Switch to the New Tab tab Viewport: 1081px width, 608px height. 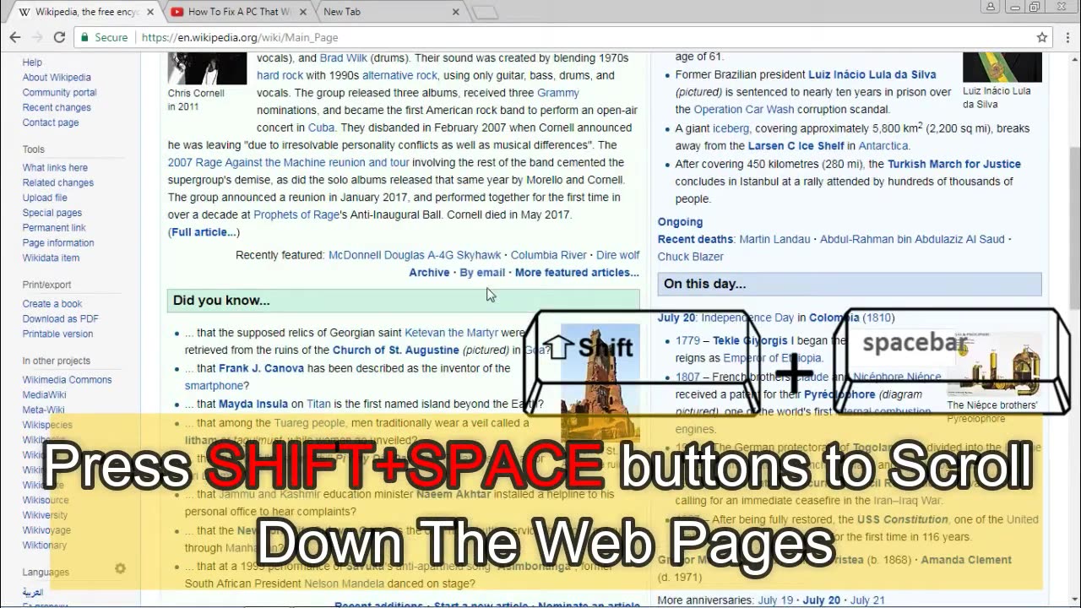pyautogui.click(x=388, y=12)
